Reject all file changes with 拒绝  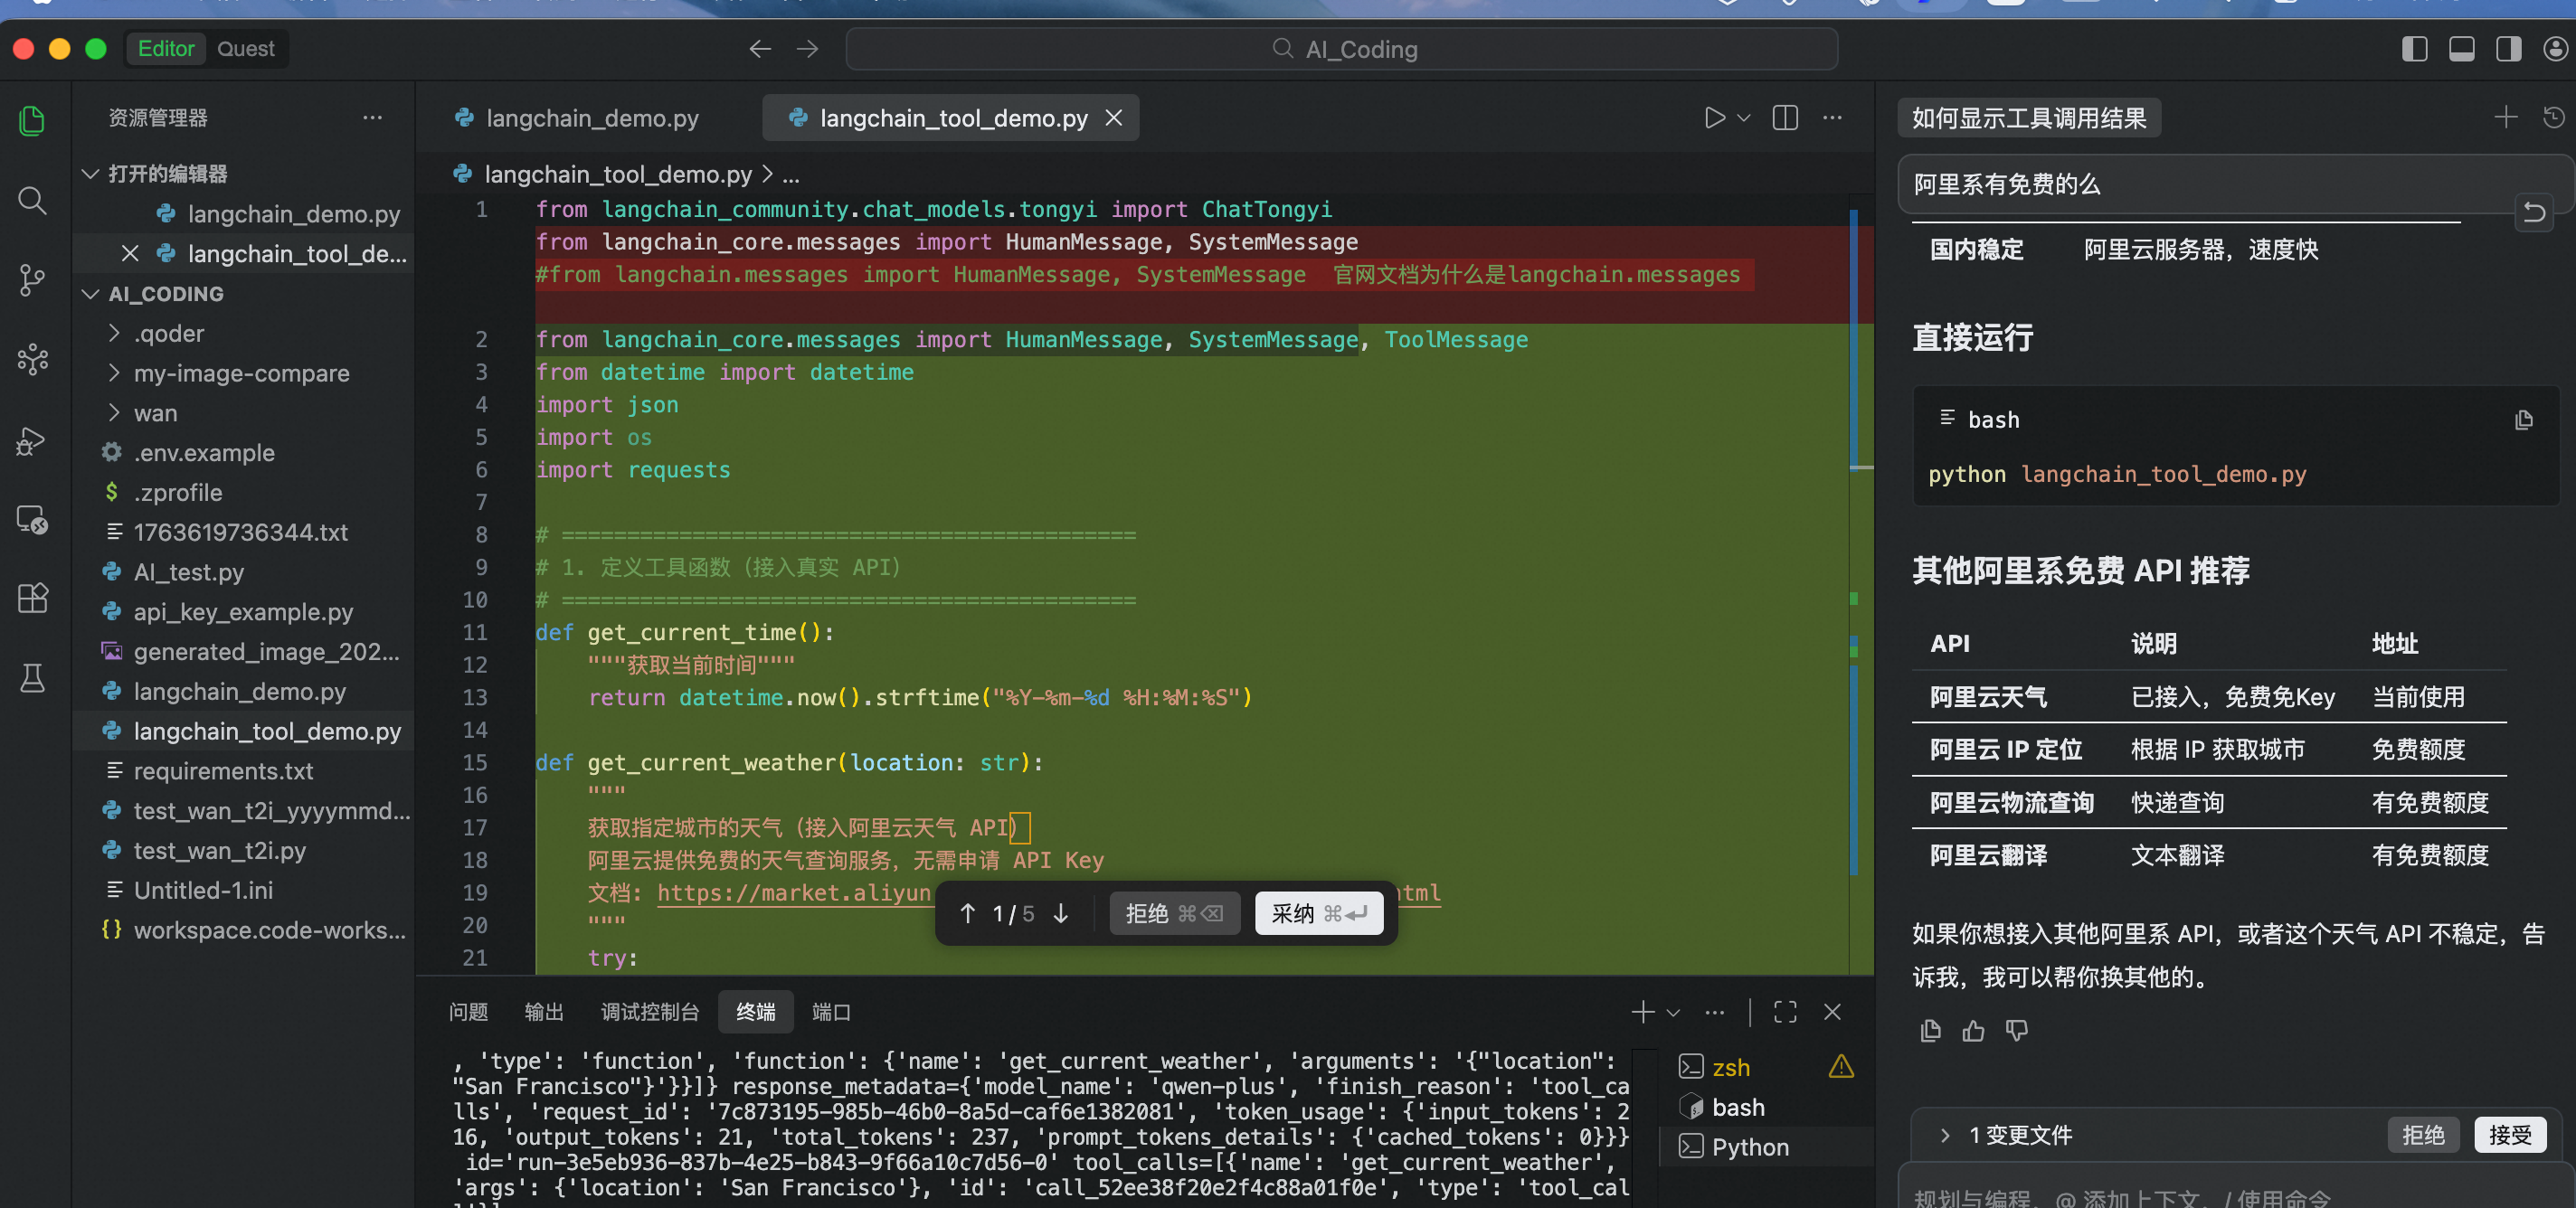(2422, 1135)
